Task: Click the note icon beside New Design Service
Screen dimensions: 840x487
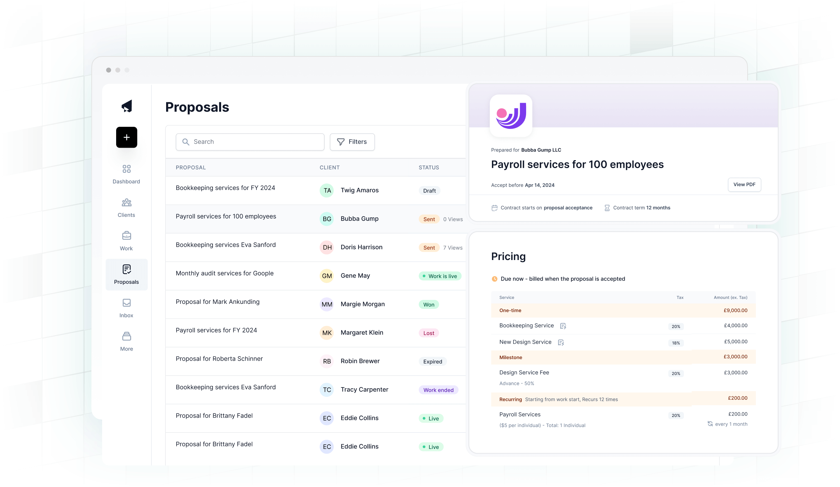Action: 561,343
